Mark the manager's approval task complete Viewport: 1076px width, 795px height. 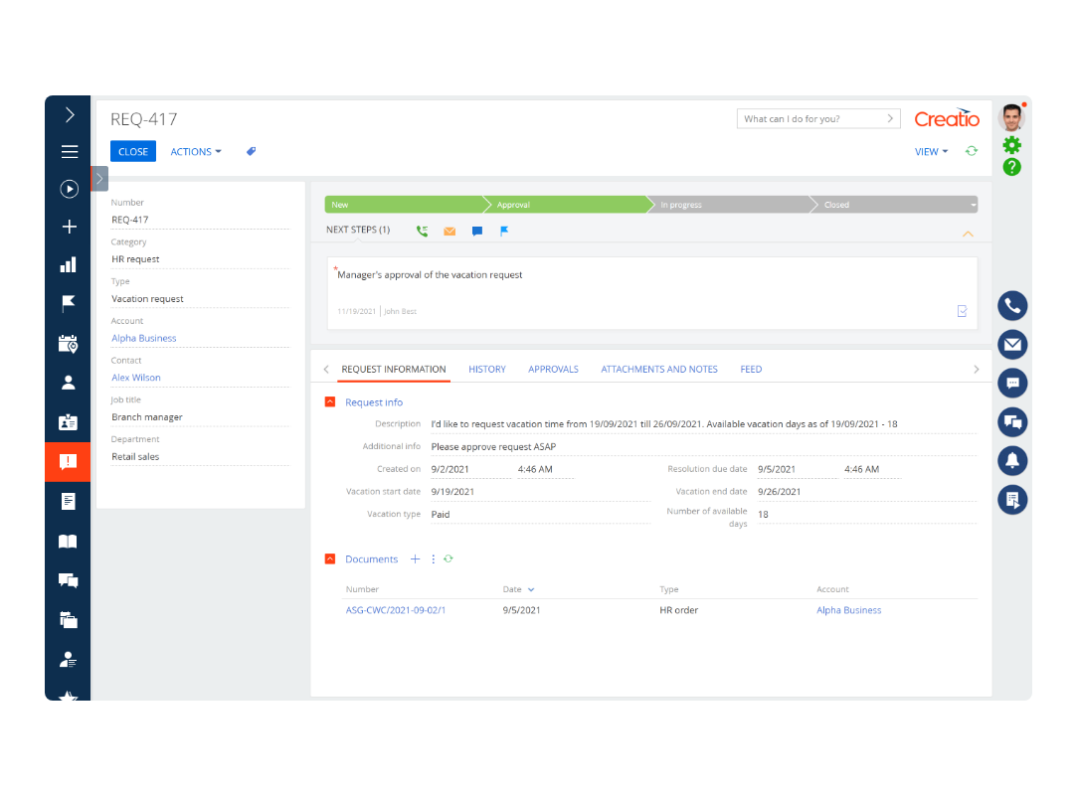[962, 311]
